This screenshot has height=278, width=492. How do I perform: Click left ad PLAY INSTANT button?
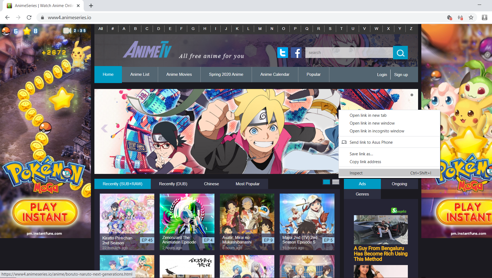coord(45,212)
